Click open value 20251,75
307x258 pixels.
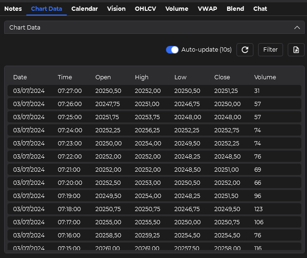pyautogui.click(x=107, y=117)
